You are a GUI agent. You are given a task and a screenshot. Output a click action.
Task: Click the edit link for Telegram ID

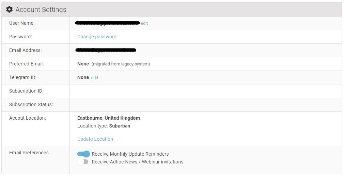pos(95,78)
